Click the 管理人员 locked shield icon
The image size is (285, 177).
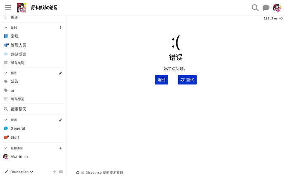[x=6, y=45]
